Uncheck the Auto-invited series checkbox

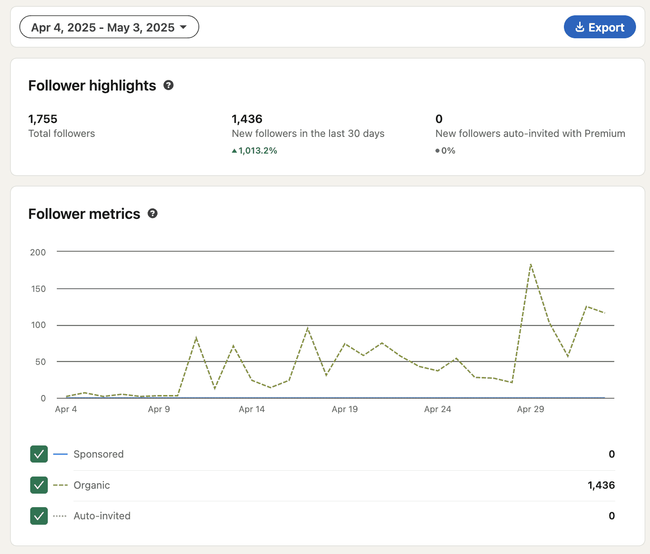(x=39, y=516)
